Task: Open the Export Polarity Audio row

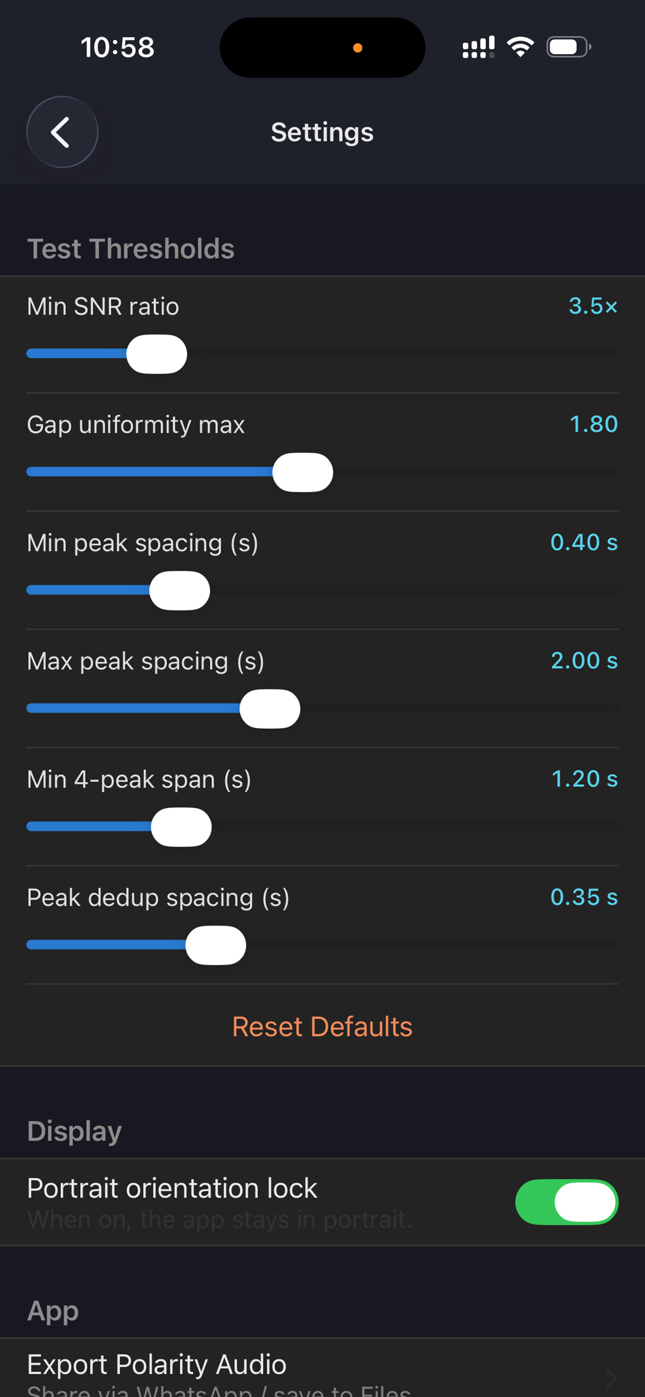Action: 322,1368
